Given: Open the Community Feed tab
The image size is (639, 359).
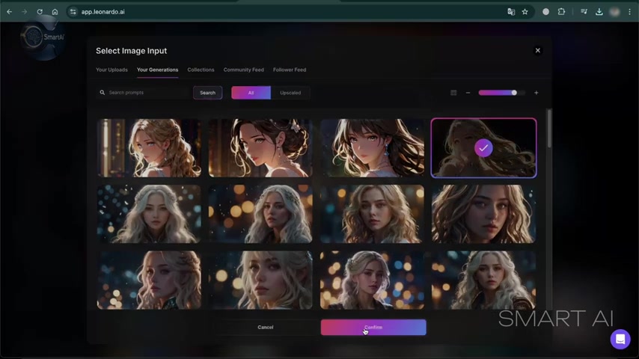Looking at the screenshot, I should pos(243,70).
